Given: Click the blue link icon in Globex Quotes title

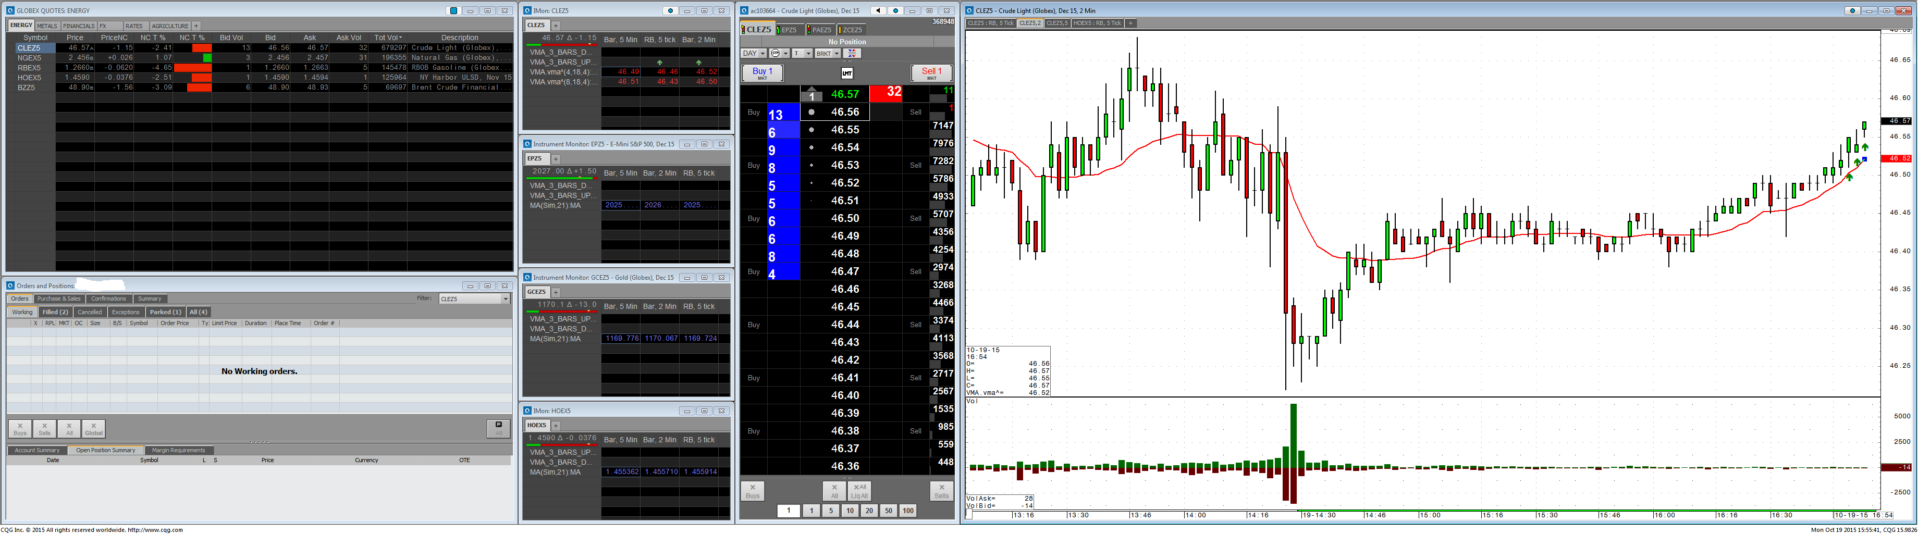Looking at the screenshot, I should [x=453, y=11].
